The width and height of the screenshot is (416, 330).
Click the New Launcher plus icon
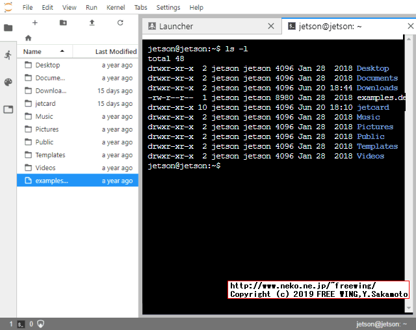pyautogui.click(x=35, y=23)
